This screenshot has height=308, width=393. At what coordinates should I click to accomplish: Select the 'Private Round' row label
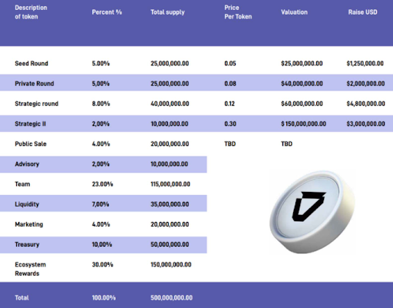coord(35,84)
